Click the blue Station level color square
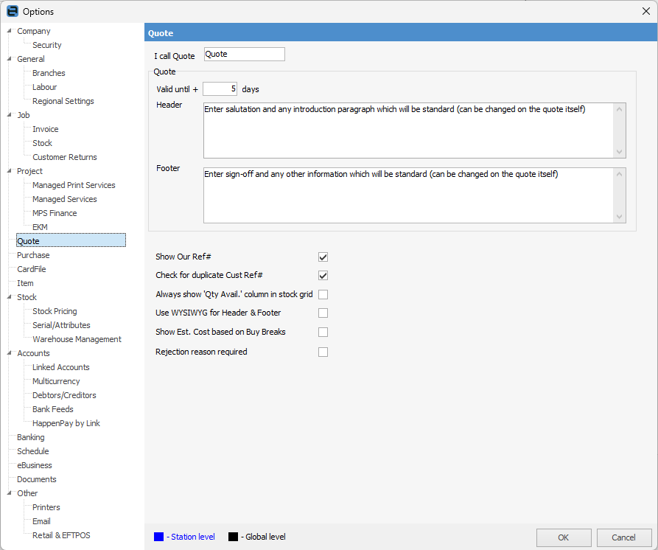The height and width of the screenshot is (550, 658). tap(158, 537)
